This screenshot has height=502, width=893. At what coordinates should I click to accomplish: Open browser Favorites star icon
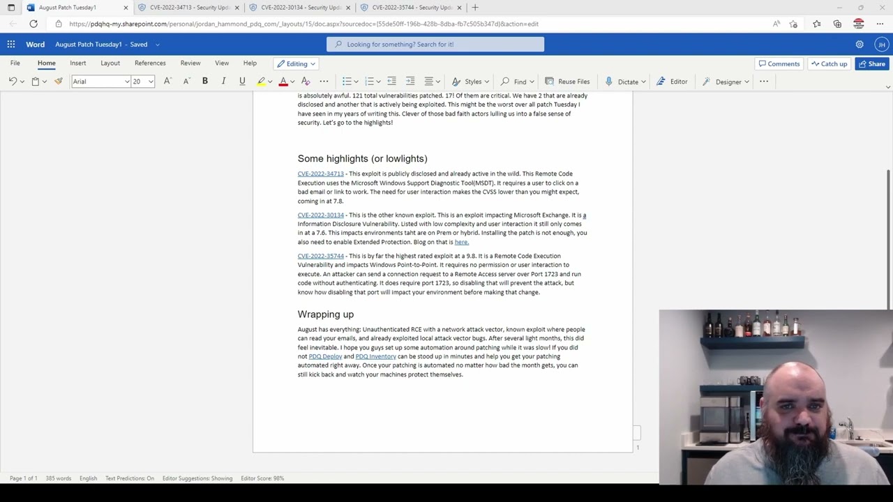[816, 24]
